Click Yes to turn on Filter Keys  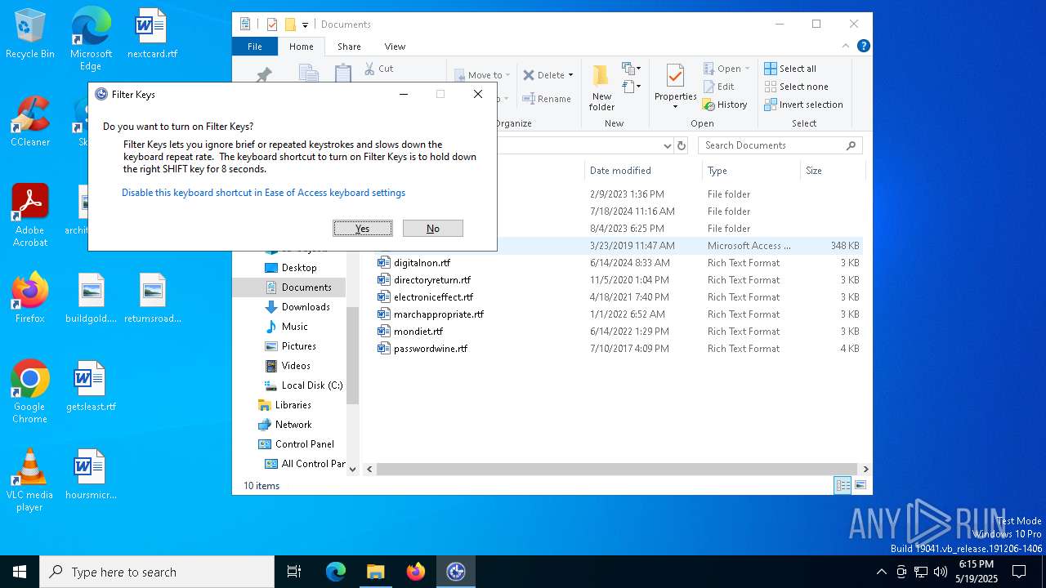(363, 229)
